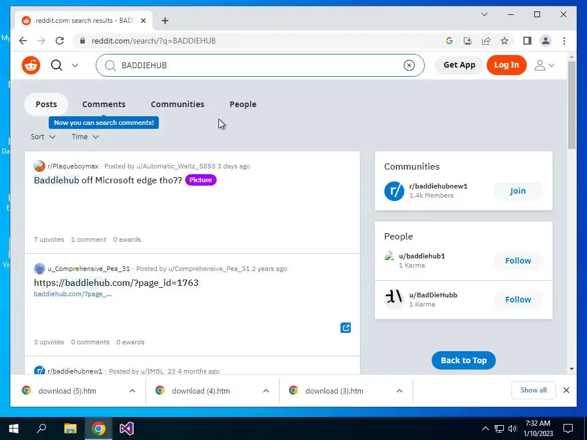Open download (4).htm options chevron
This screenshot has width=587, height=440.
266,391
